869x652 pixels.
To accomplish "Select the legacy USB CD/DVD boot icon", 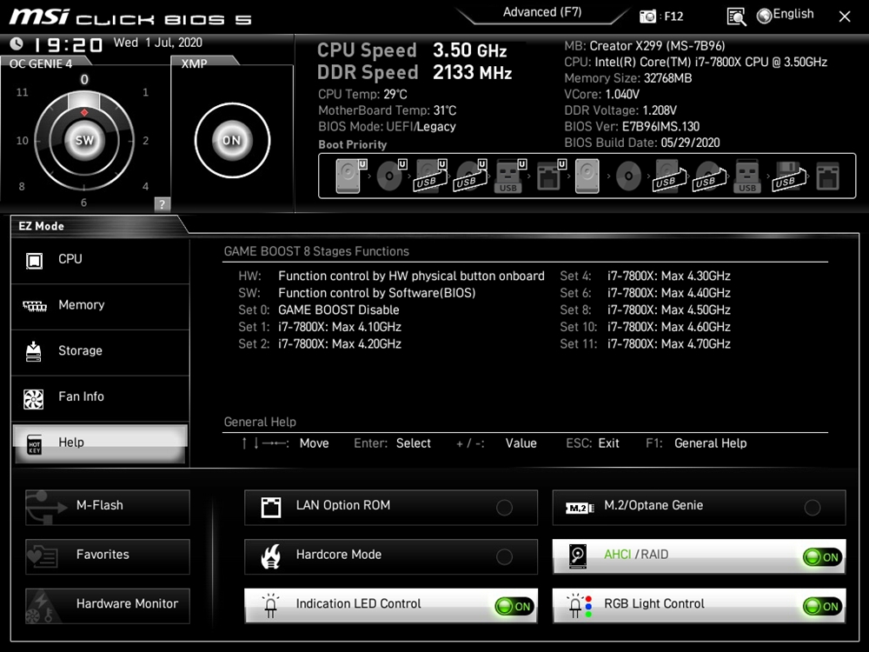I will pyautogui.click(x=709, y=176).
